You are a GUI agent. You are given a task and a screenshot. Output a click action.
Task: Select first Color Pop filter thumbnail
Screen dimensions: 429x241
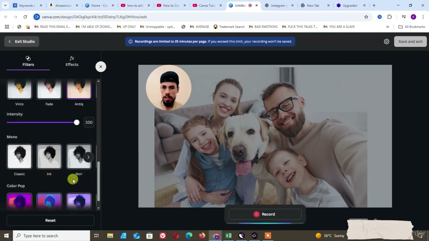pos(19,201)
